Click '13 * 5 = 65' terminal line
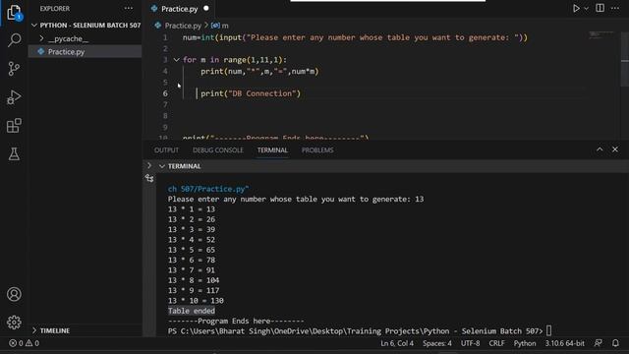 (x=192, y=250)
